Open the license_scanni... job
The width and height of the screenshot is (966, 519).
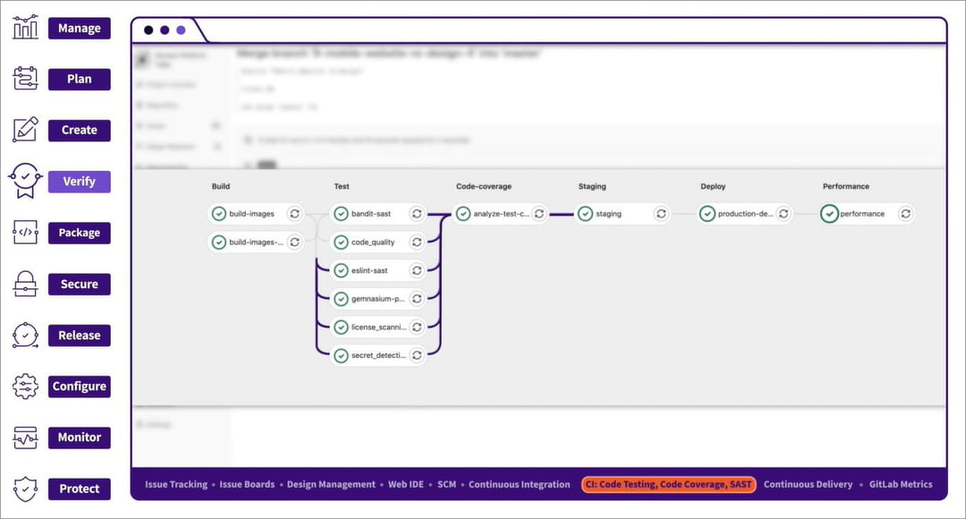(377, 328)
